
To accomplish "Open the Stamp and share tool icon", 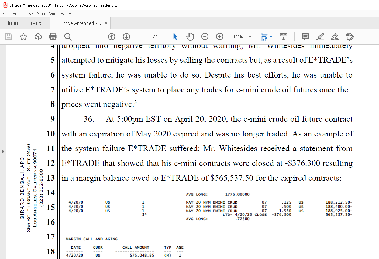I will [350, 37].
